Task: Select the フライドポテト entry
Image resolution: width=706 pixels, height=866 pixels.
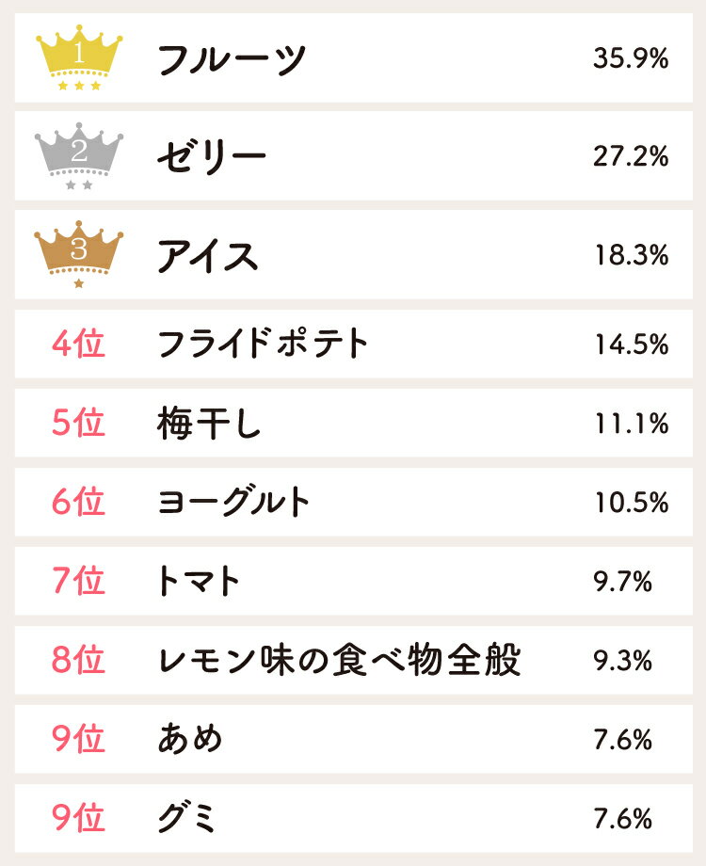Action: pos(263,345)
